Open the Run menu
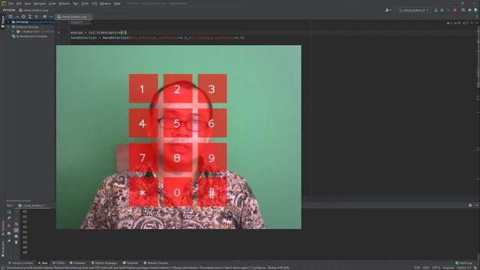 click(76, 3)
